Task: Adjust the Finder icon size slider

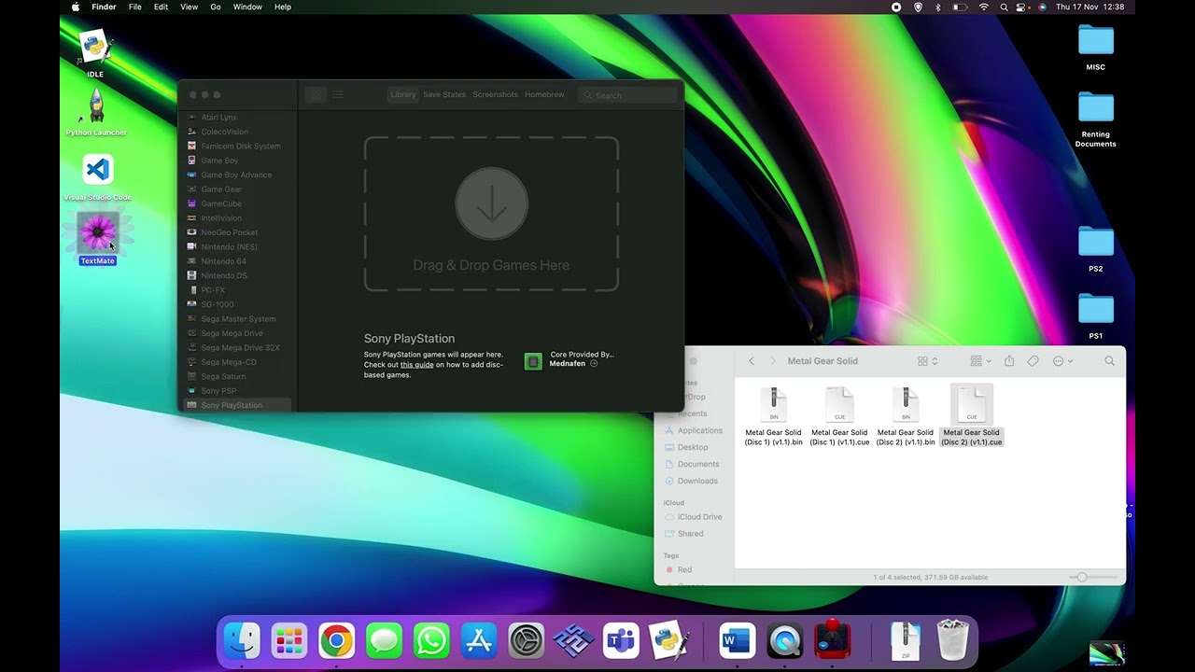Action: (1082, 578)
